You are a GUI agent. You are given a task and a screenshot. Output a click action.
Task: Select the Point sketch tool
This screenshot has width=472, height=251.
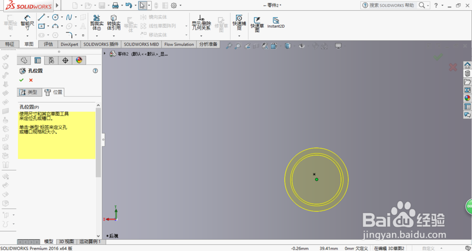(83, 35)
